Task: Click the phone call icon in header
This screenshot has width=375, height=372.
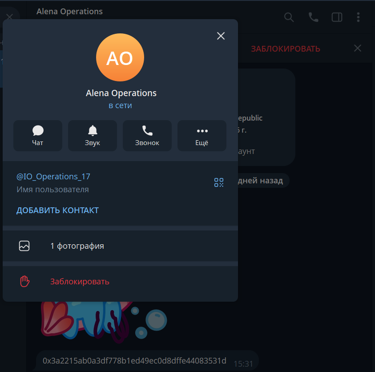Action: pos(313,17)
